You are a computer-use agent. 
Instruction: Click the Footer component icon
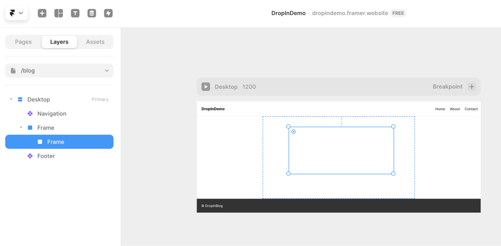(30, 156)
